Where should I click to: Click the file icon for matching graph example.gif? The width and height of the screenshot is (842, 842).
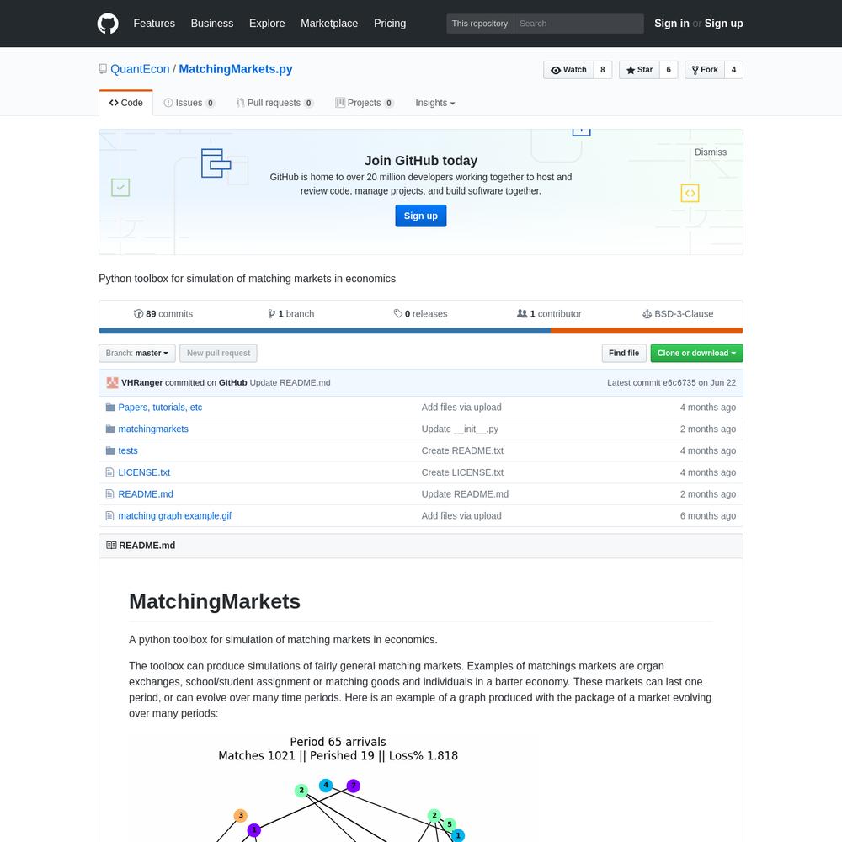point(110,515)
